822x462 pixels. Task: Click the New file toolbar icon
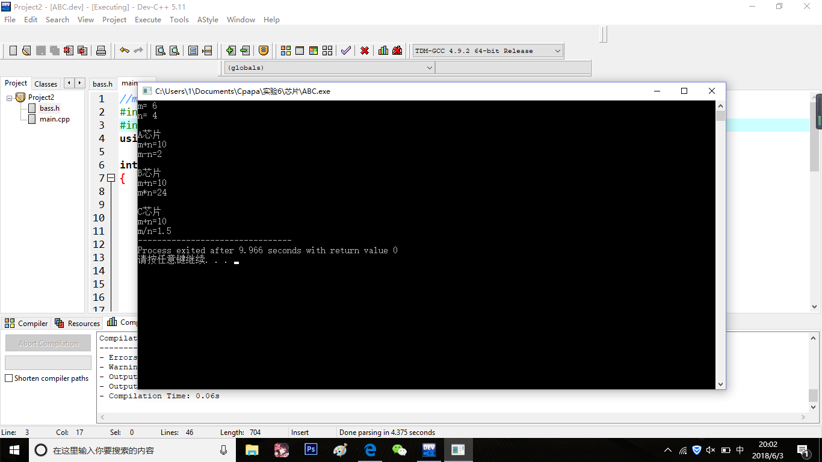point(13,51)
